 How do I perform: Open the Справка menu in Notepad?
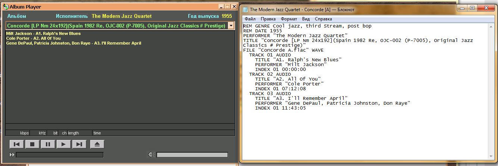323,19
